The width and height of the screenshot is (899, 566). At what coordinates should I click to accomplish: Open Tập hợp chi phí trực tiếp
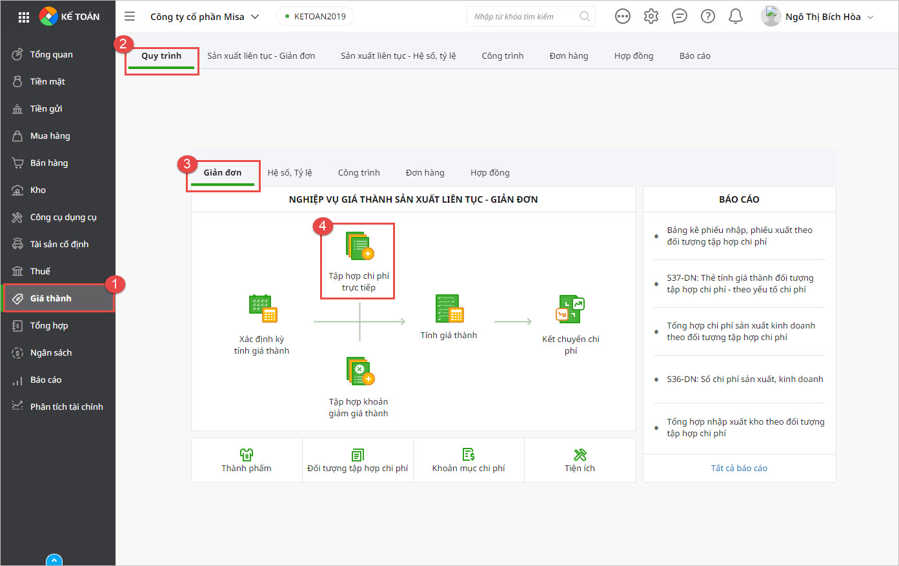pos(358,261)
